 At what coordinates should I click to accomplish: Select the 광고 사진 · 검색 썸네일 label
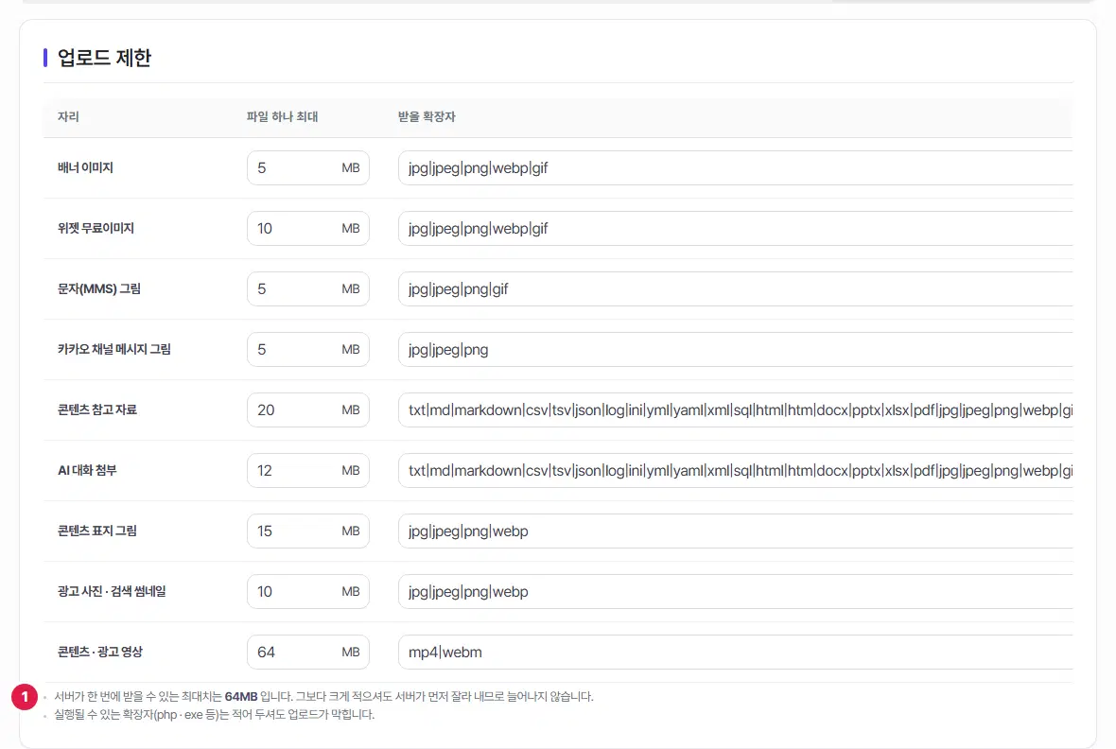[112, 592]
